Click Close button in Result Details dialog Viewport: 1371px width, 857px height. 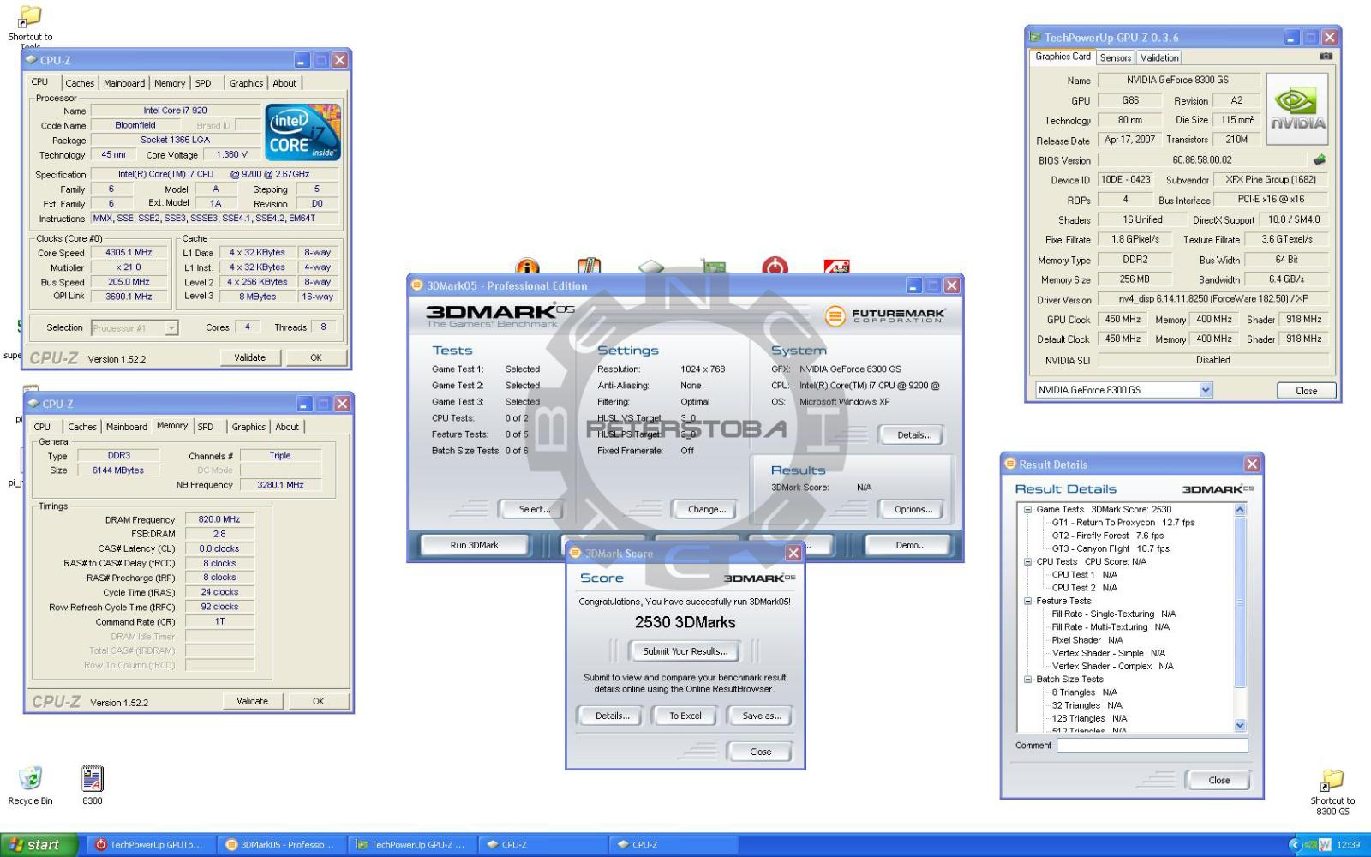[1218, 780]
